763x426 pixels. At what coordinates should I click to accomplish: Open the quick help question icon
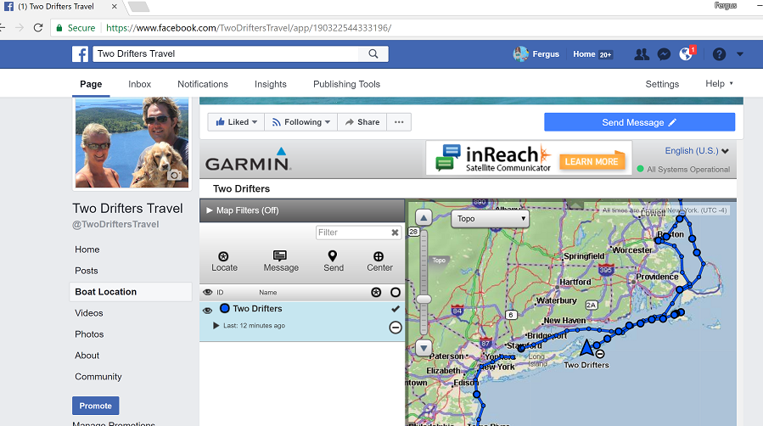point(719,54)
